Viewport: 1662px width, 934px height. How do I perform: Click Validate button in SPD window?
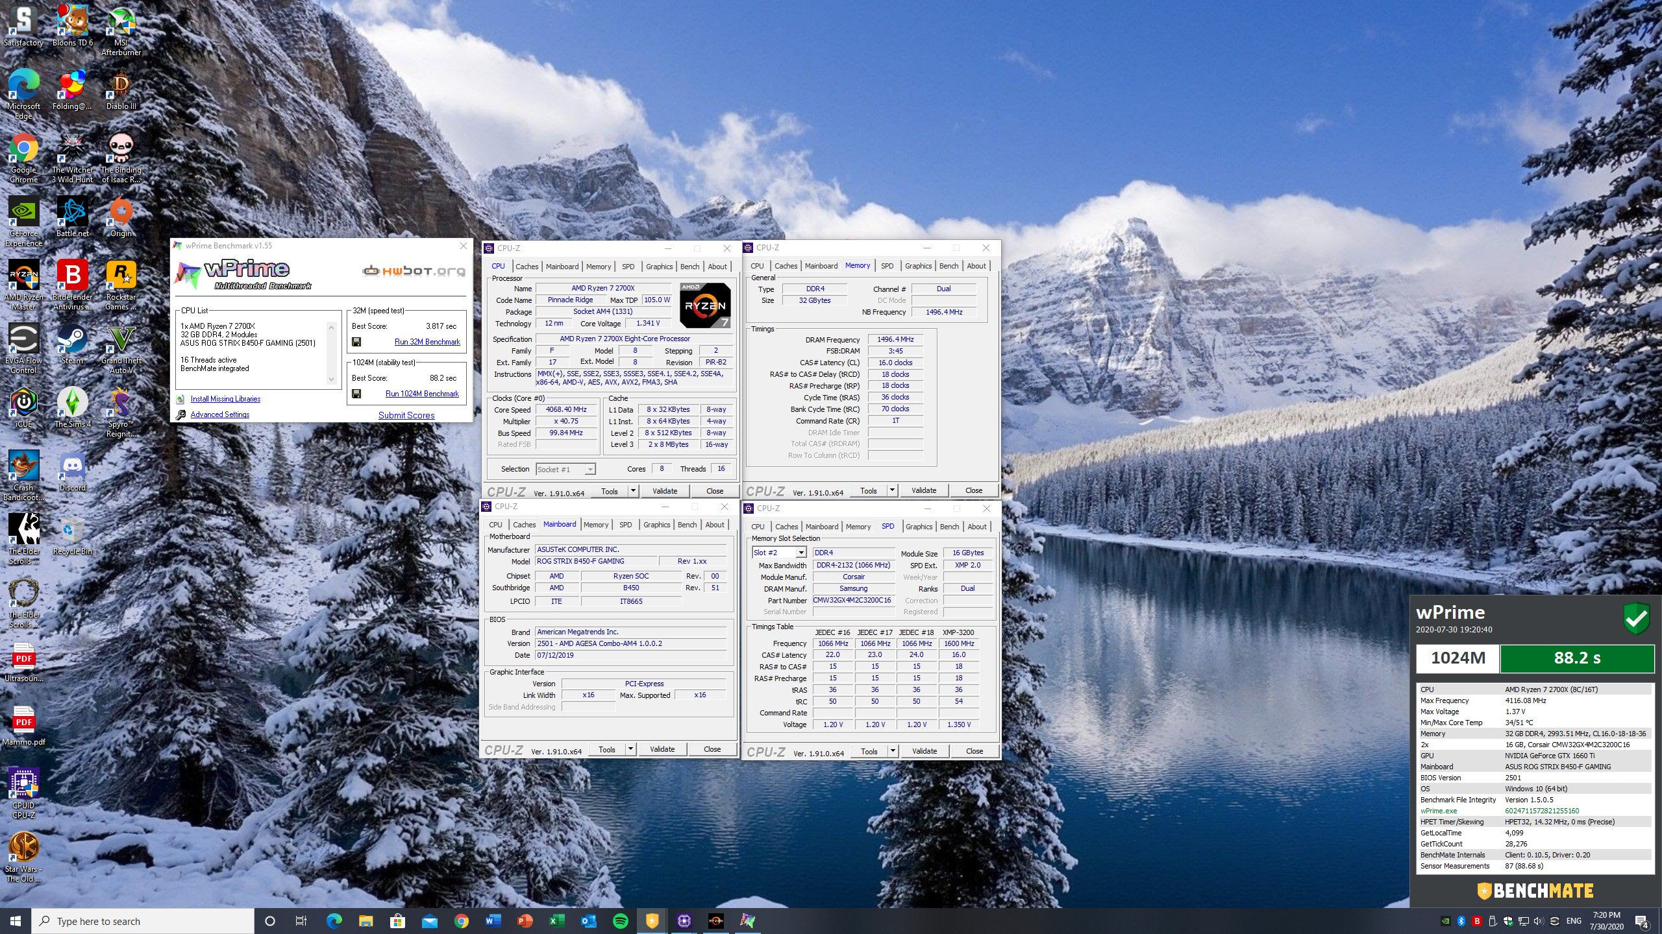924,751
